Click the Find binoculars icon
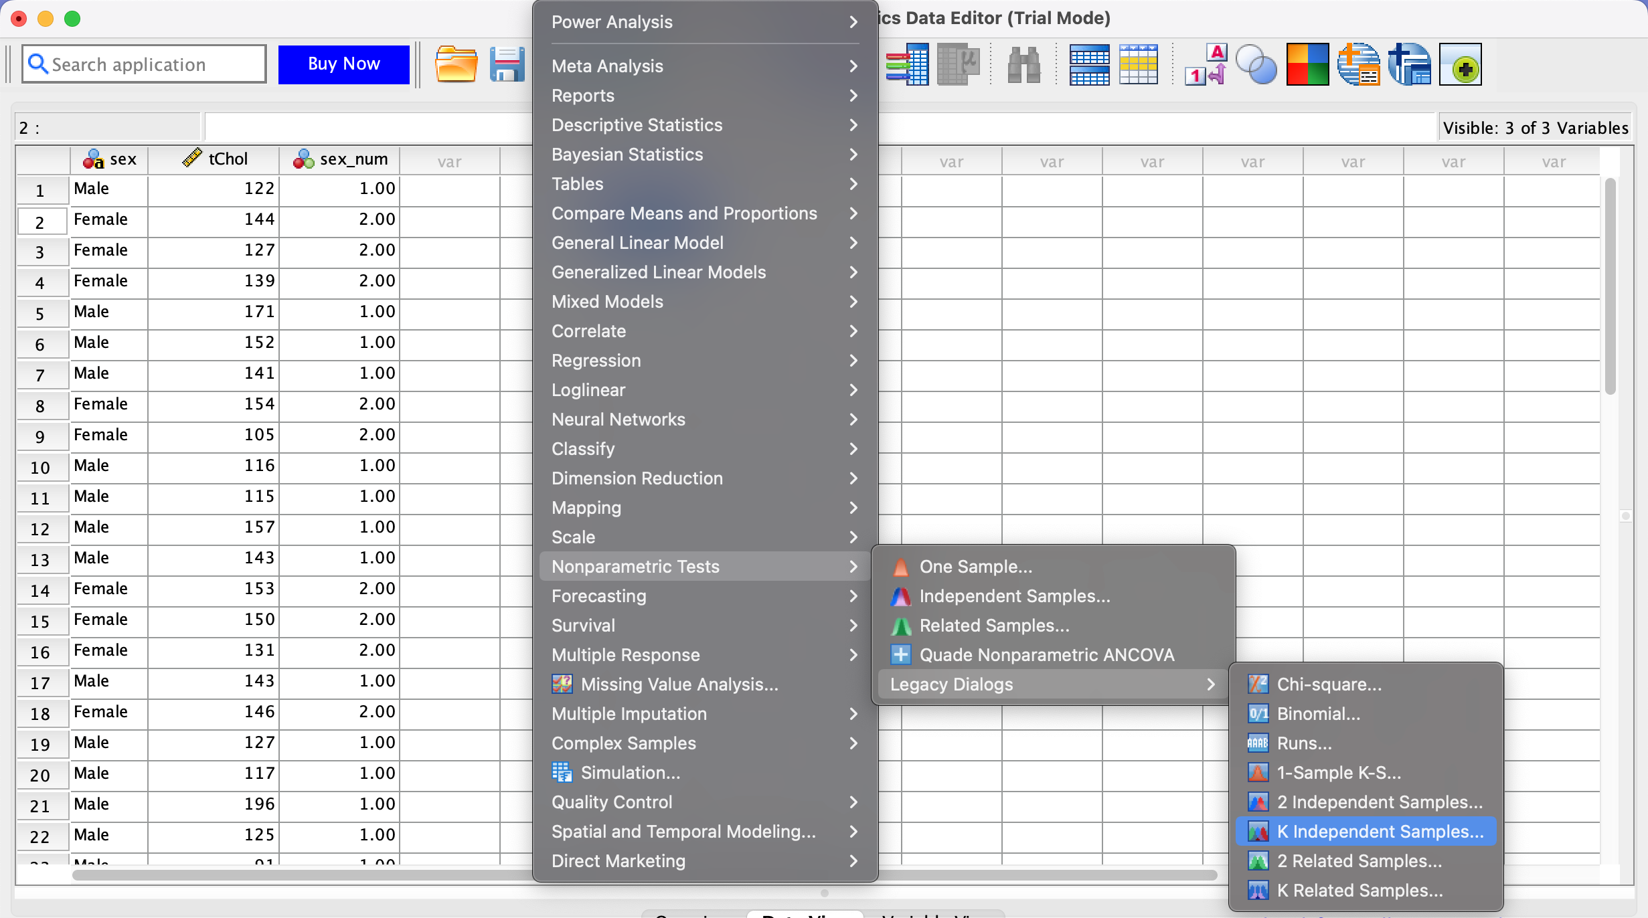Screen dimensions: 1648x918 pos(1023,65)
